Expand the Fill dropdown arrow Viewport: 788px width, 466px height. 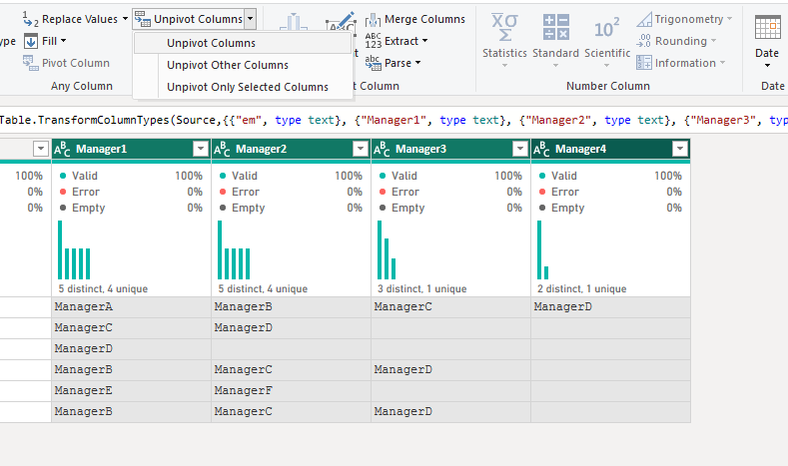[x=63, y=41]
